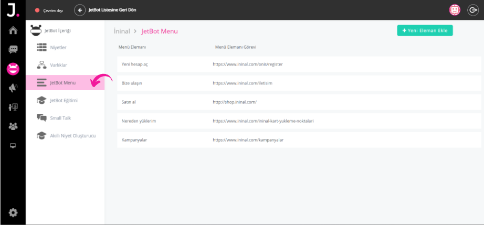Click the JetBot Menu breadcrumb title
Screen dimensions: 484x225
click(160, 31)
